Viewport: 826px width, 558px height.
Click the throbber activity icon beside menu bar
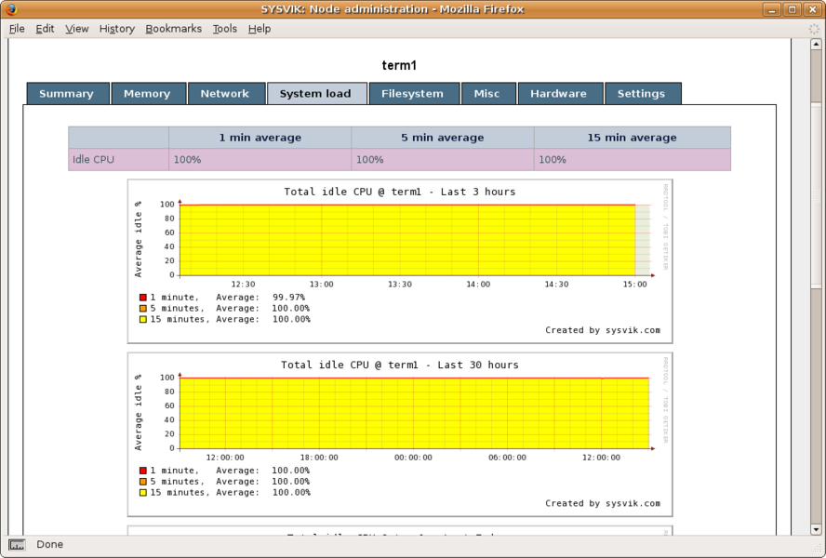[814, 29]
